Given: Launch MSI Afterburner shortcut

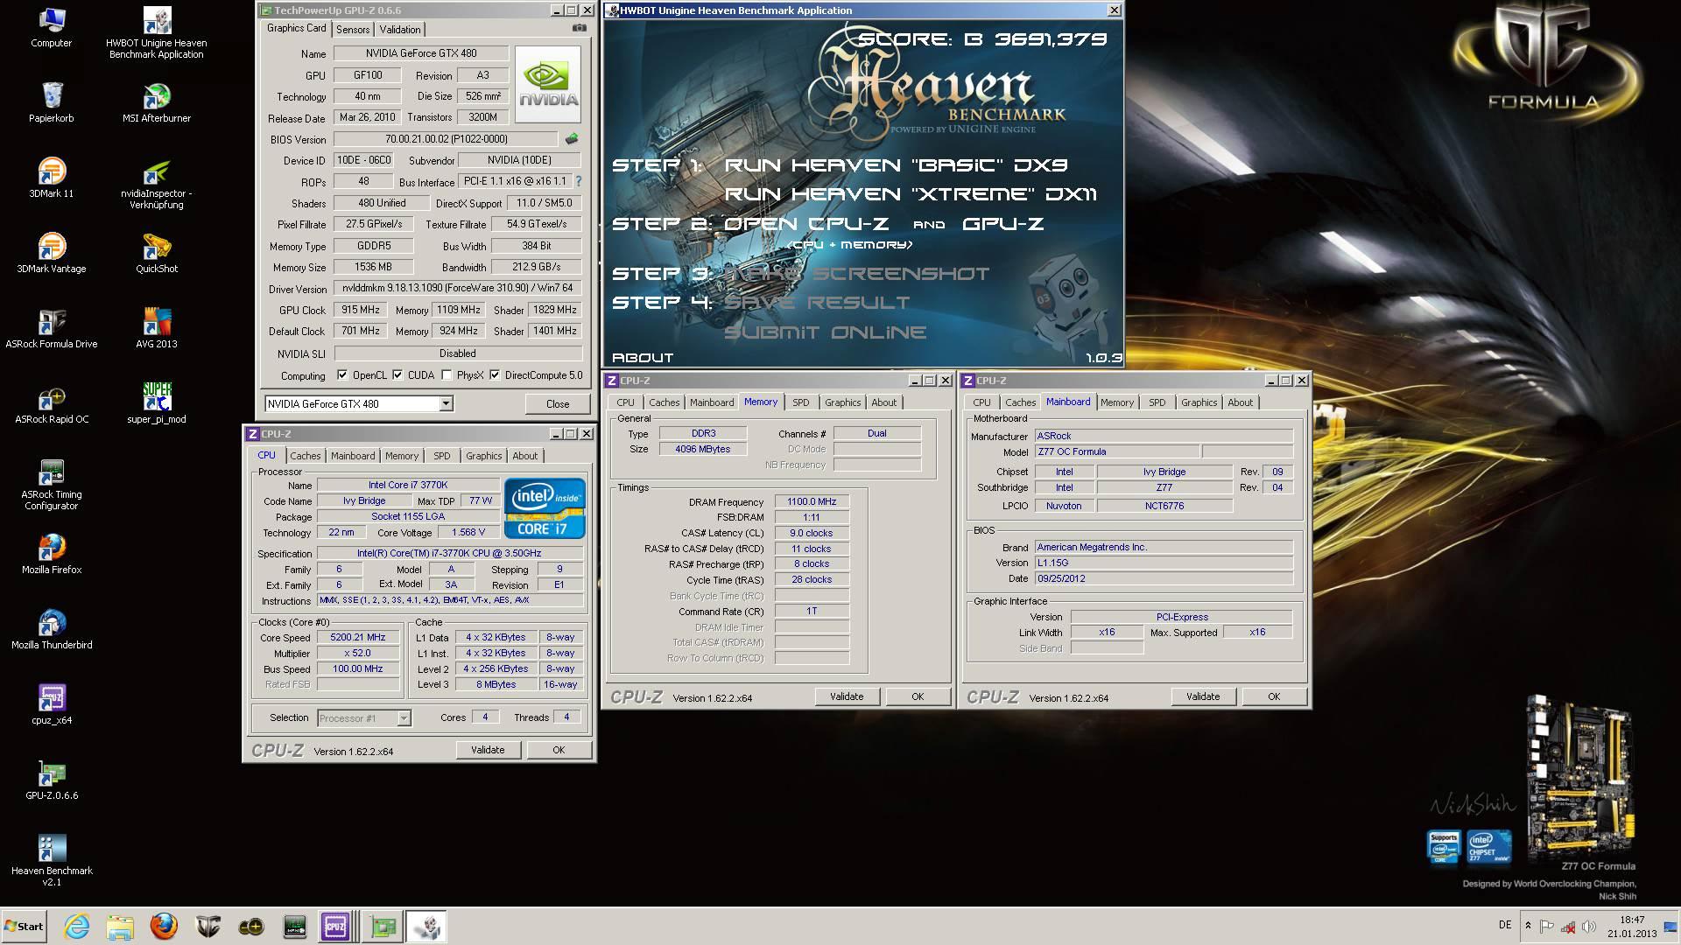Looking at the screenshot, I should pos(157,102).
